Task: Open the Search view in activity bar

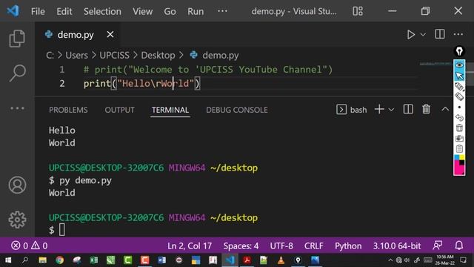Action: tap(17, 73)
